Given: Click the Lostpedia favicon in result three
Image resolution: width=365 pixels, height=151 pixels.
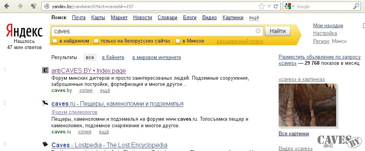Looking at the screenshot, I should pos(45,144).
